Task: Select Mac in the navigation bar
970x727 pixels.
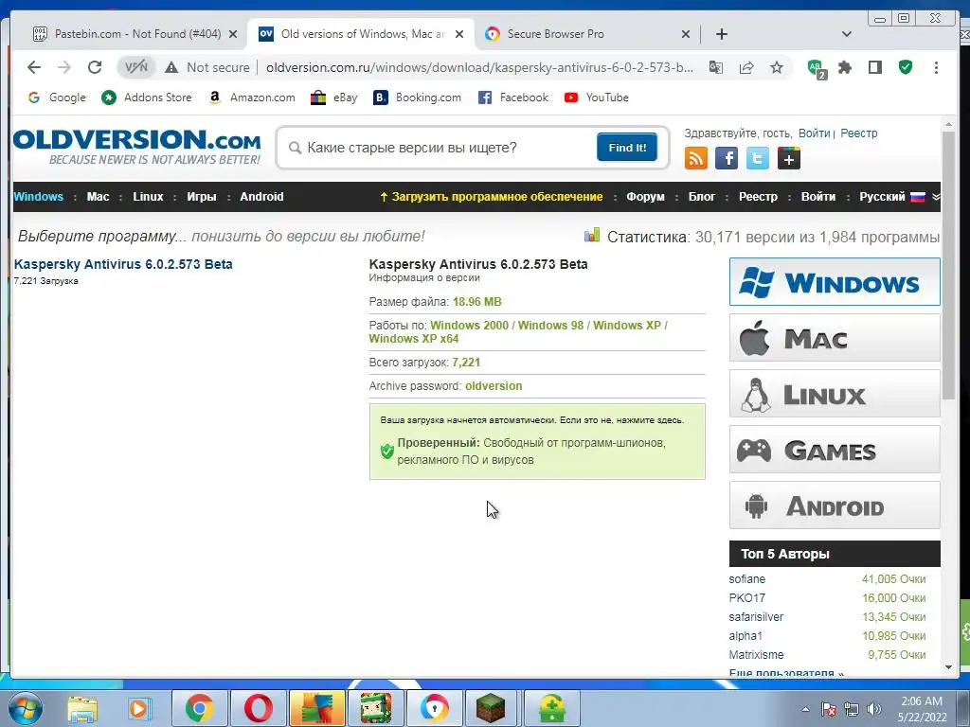Action: pyautogui.click(x=98, y=197)
